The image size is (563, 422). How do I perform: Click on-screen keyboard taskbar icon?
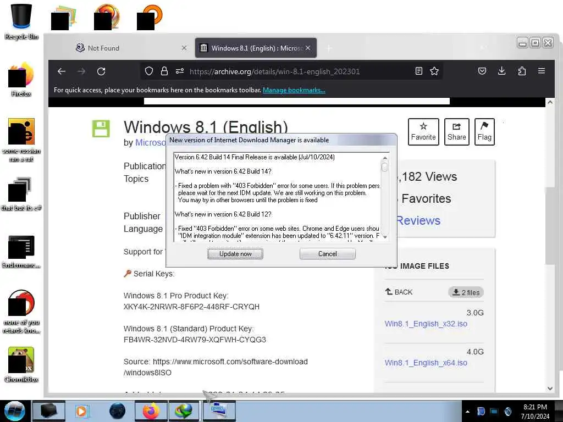[219, 411]
